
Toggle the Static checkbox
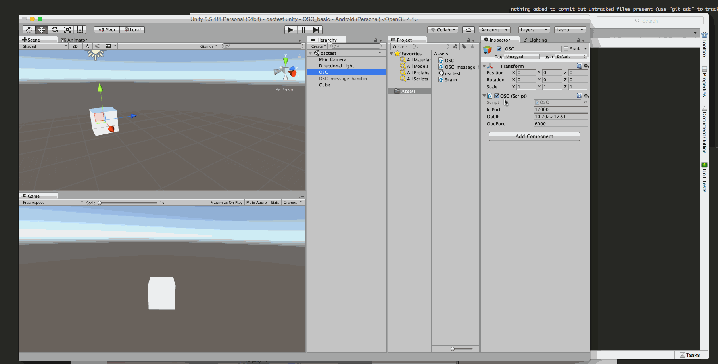566,49
